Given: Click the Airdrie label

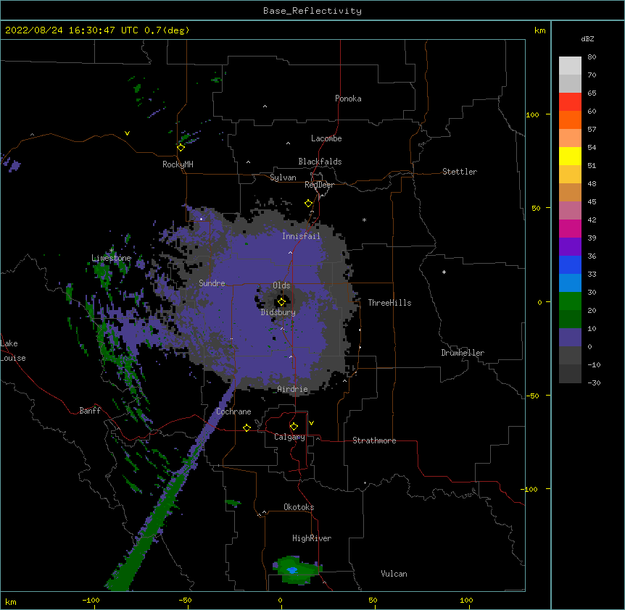Looking at the screenshot, I should [x=293, y=389].
